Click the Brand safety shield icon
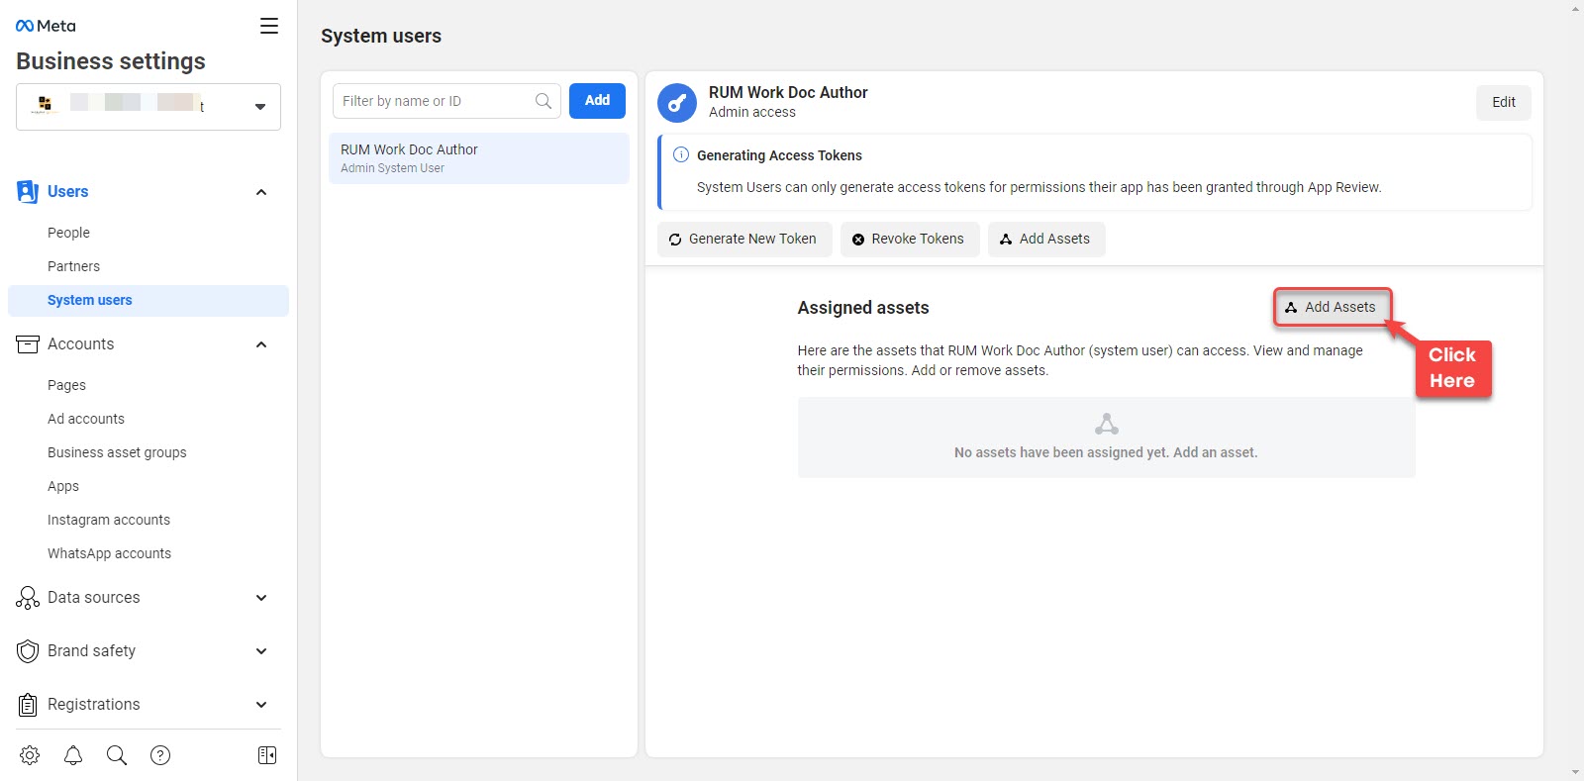 pyautogui.click(x=28, y=650)
